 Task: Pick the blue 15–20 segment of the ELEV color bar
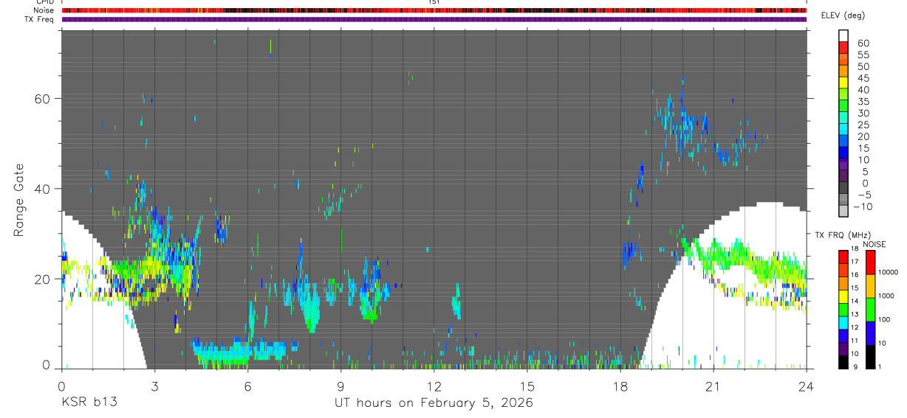(x=844, y=142)
